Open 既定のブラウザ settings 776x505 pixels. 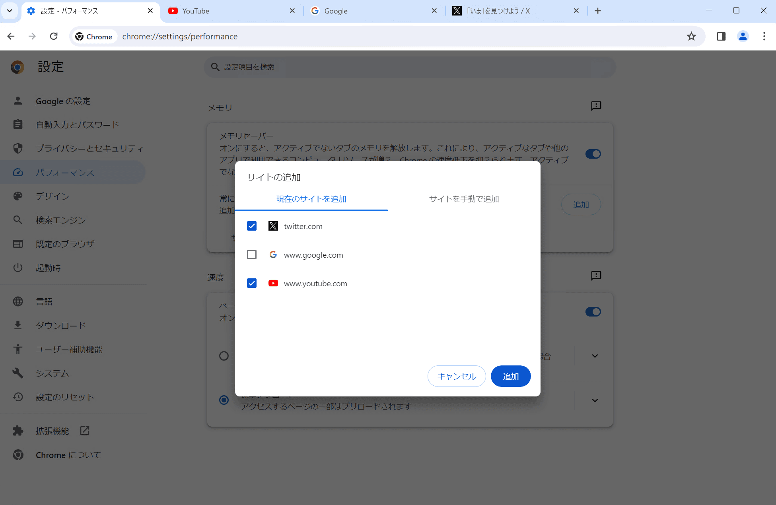click(x=73, y=244)
